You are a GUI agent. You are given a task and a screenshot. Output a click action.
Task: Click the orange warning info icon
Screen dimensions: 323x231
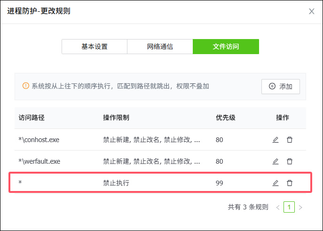click(26, 86)
